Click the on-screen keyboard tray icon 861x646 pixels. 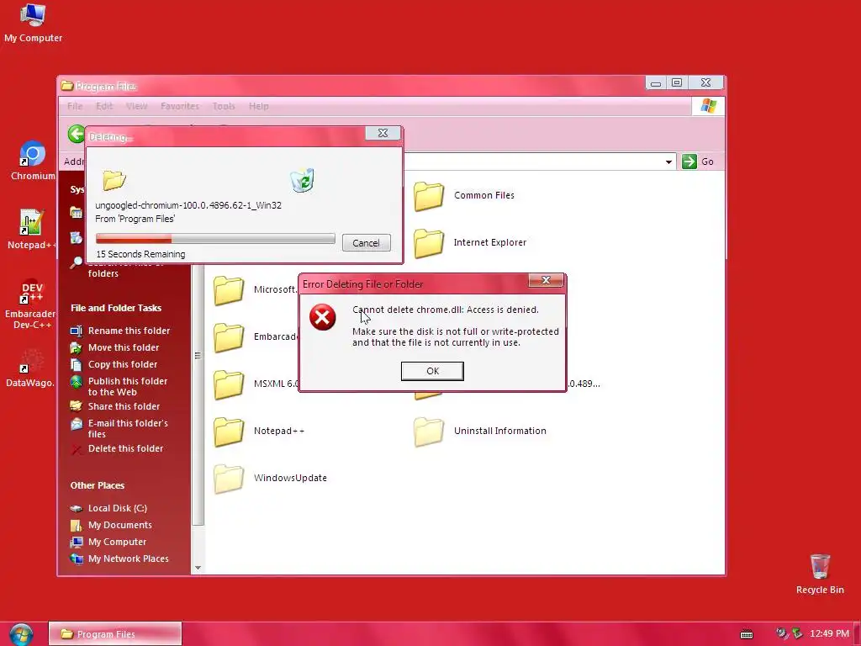pos(747,634)
